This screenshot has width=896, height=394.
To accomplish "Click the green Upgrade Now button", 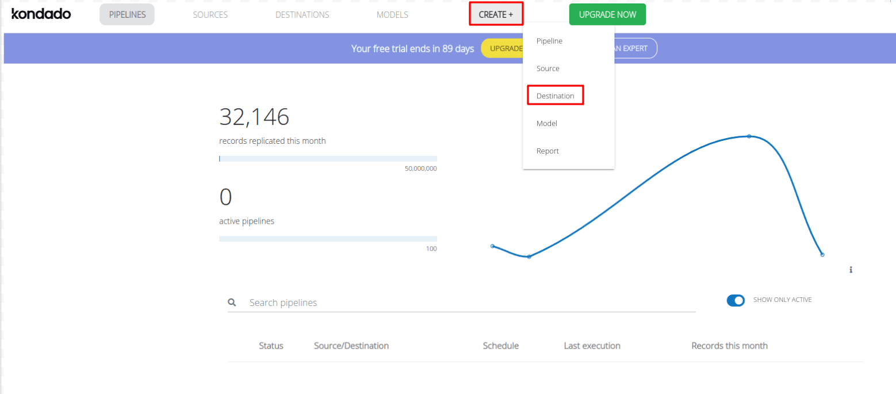I will pos(607,14).
